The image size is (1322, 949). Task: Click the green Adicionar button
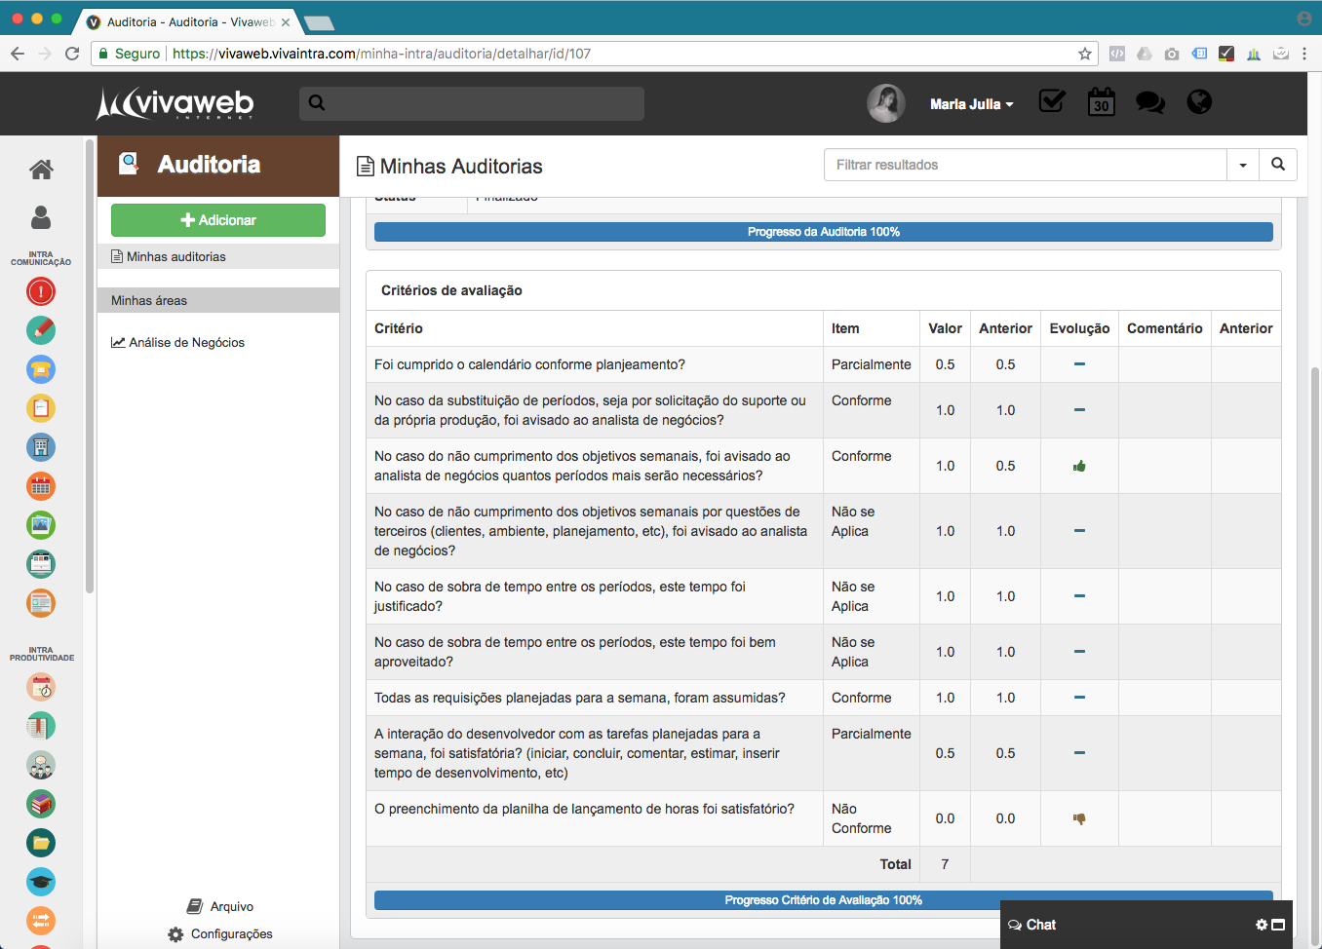pos(218,220)
